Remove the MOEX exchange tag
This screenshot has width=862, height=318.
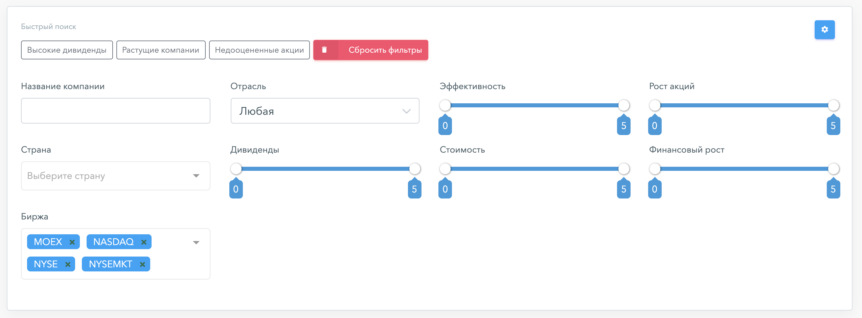(x=72, y=242)
